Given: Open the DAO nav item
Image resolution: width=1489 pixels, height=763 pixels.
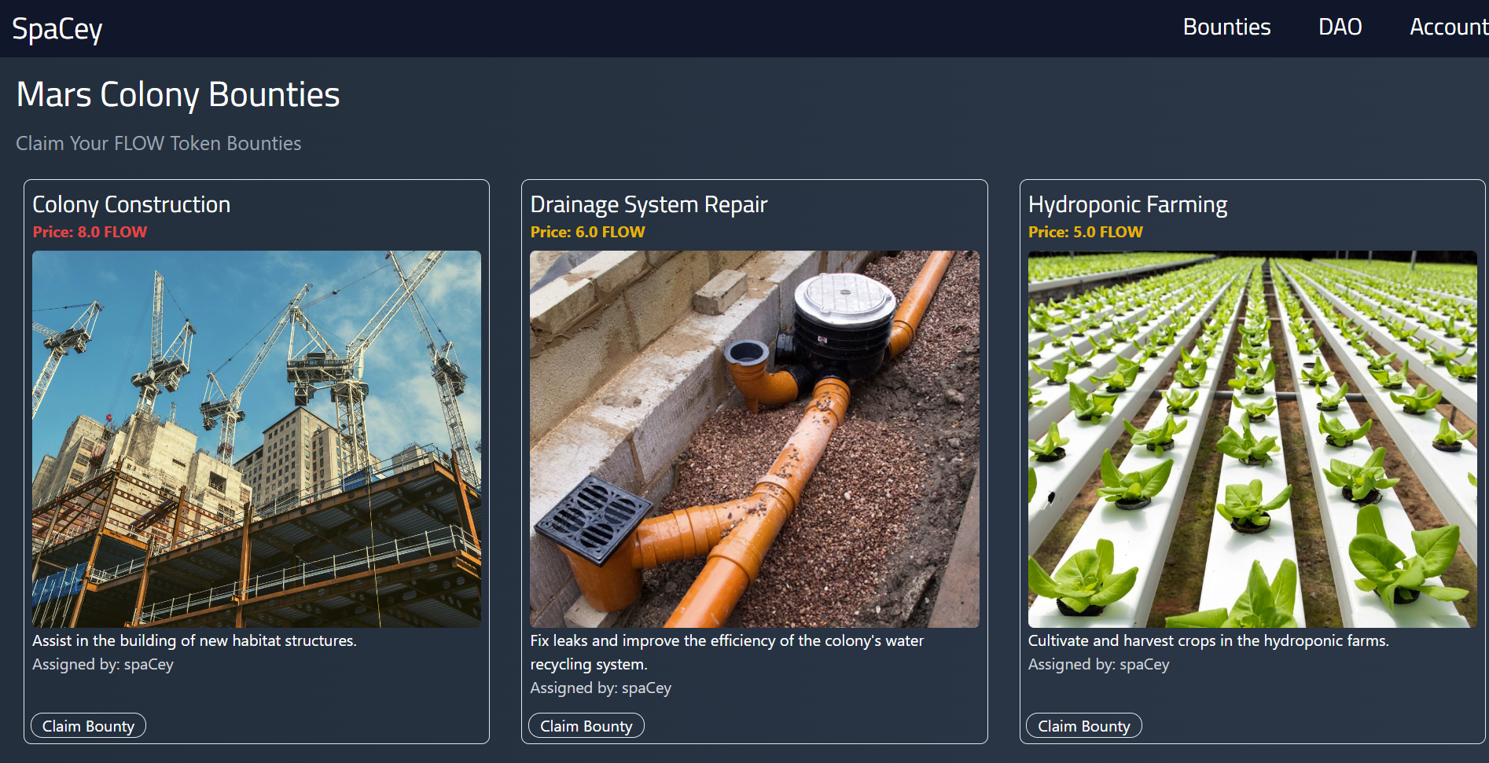Looking at the screenshot, I should point(1340,27).
